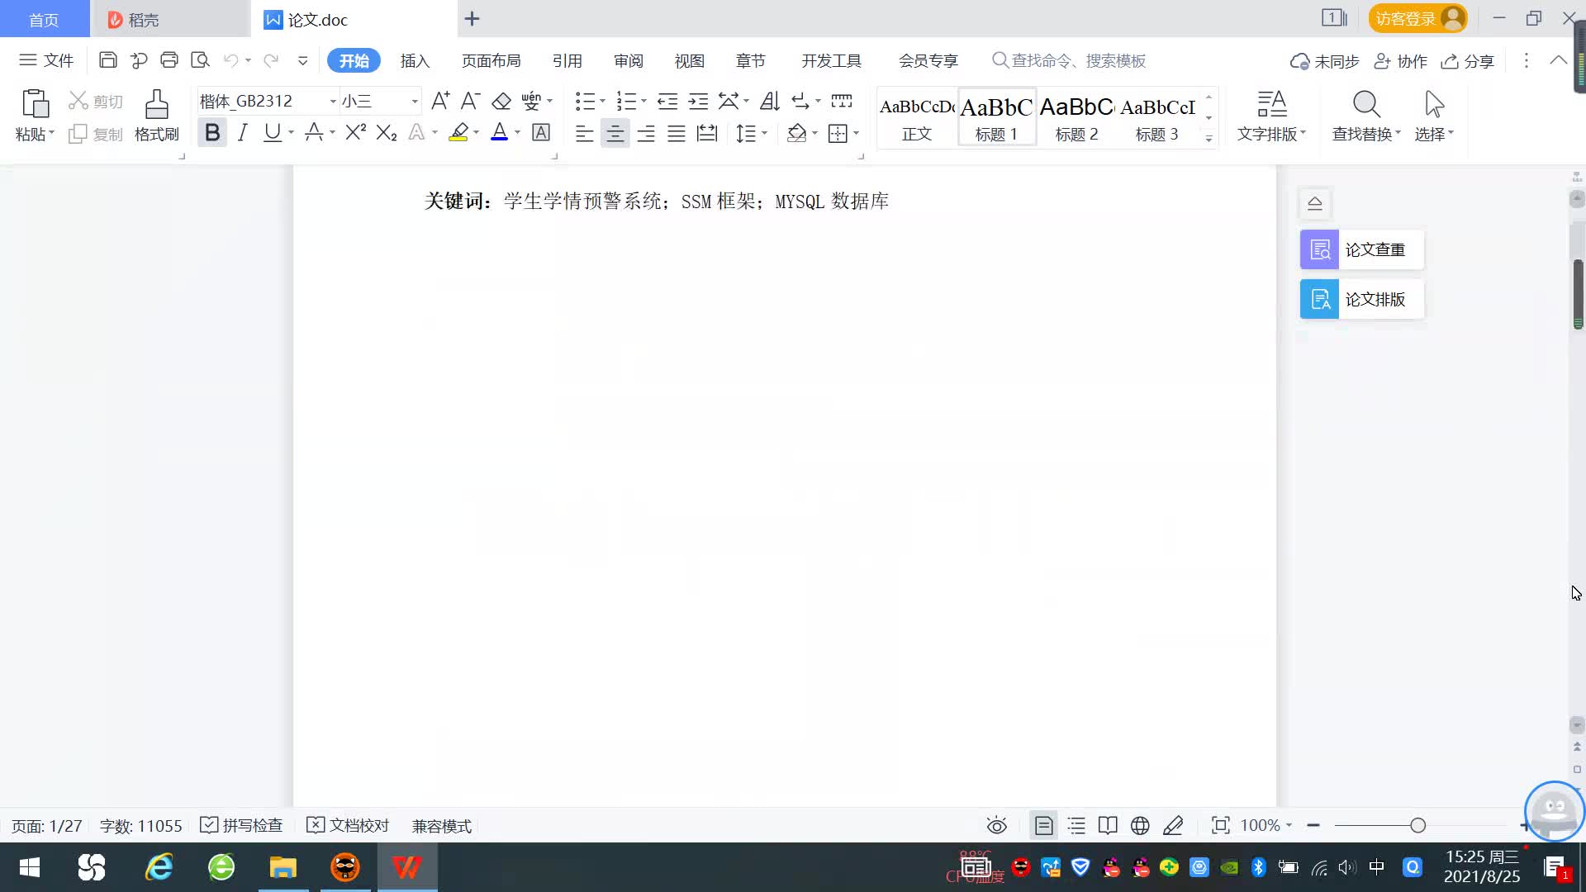Click the zoom slider handle
This screenshot has height=892, width=1586.
(x=1417, y=825)
